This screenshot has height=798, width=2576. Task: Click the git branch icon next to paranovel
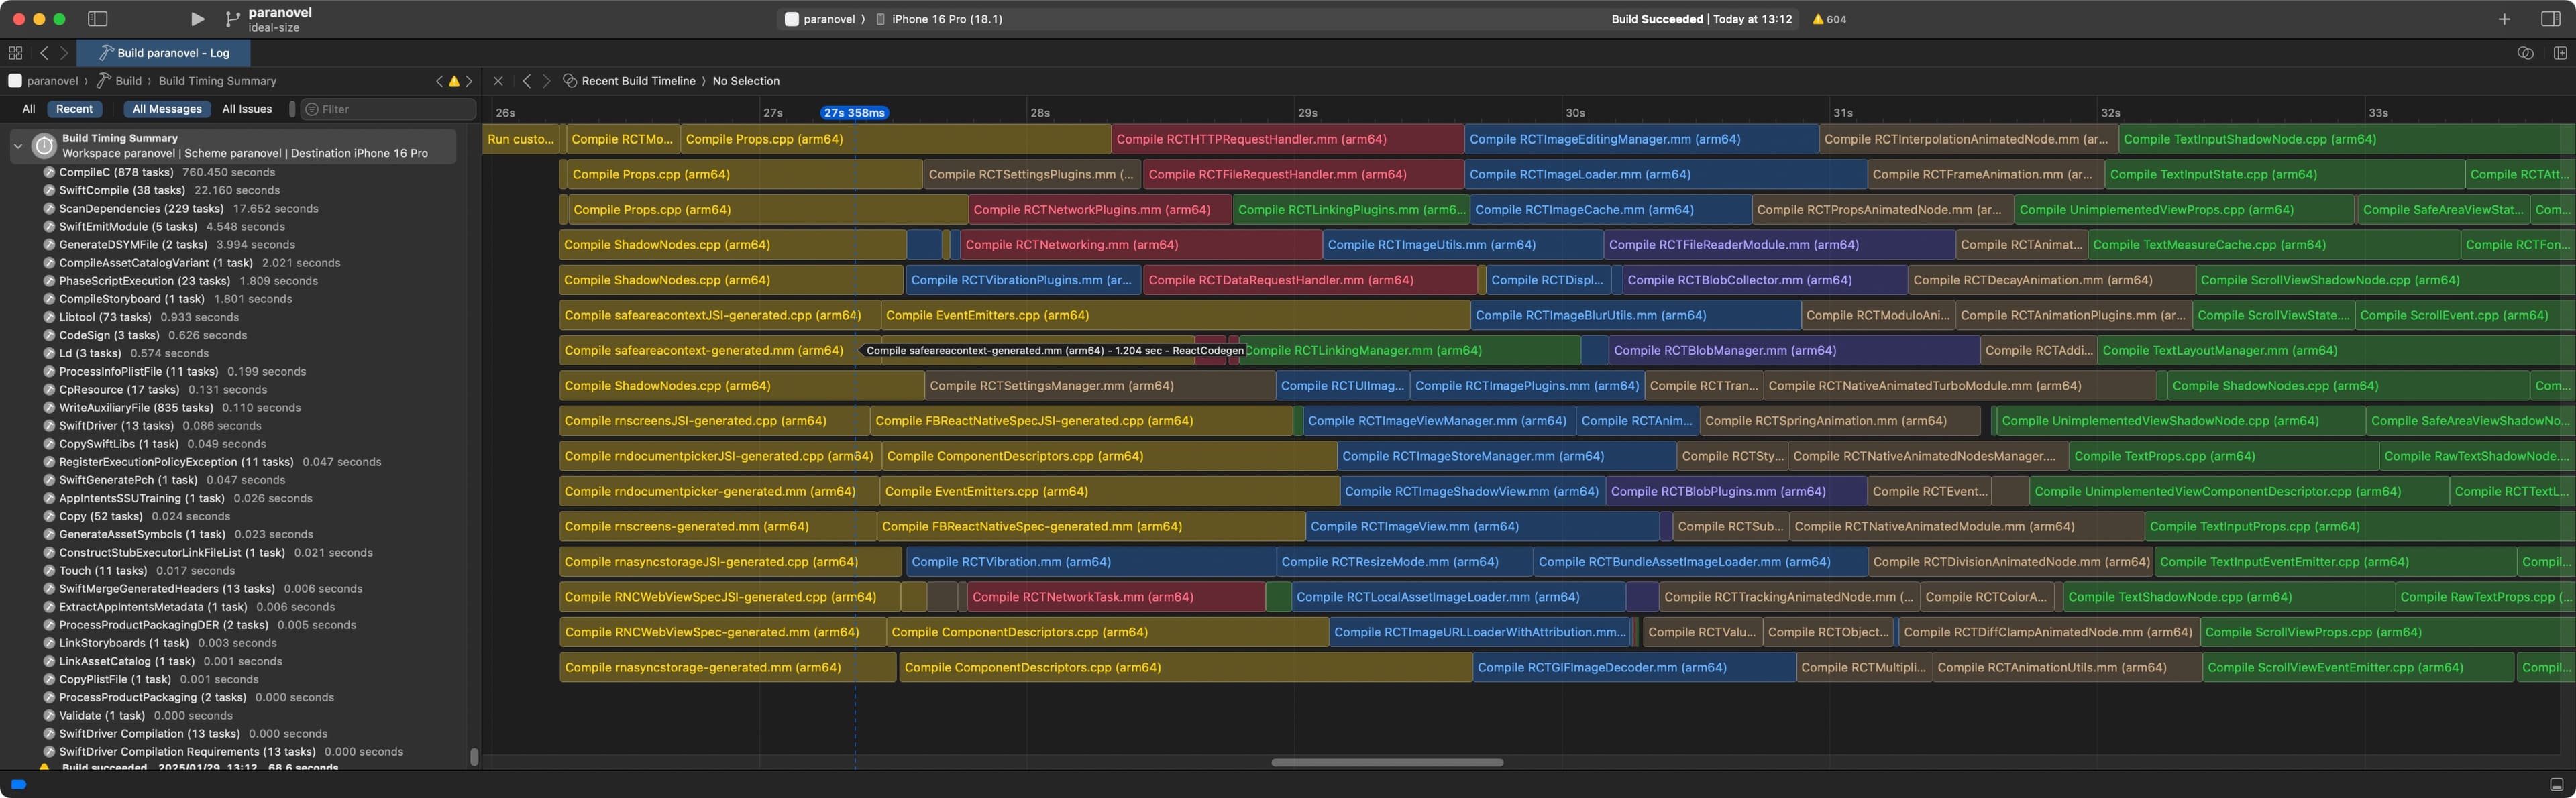(x=232, y=18)
